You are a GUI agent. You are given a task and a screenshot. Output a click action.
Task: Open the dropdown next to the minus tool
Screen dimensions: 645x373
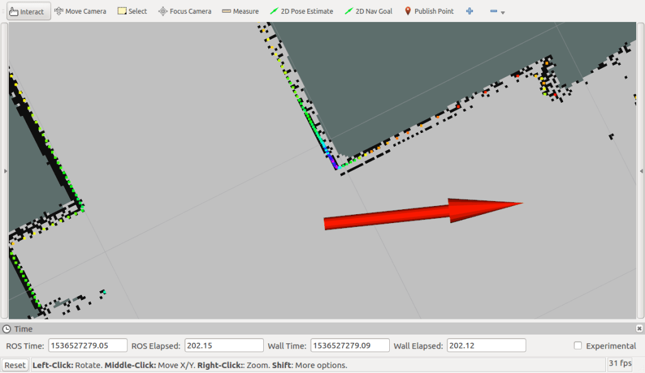click(x=504, y=13)
